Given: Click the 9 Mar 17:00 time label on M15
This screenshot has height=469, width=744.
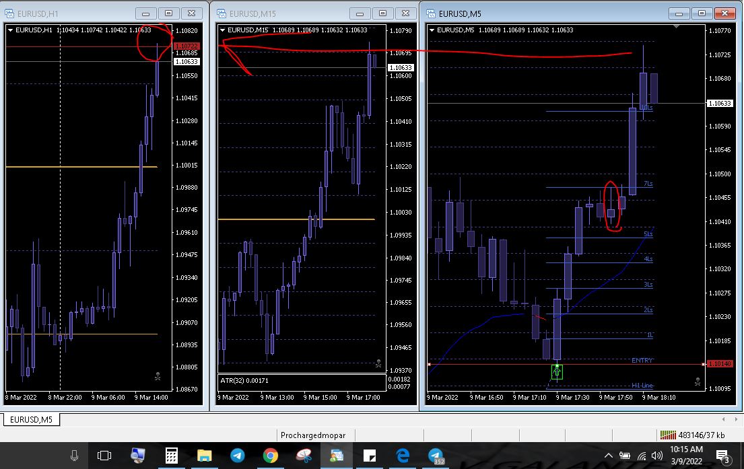Looking at the screenshot, I should point(363,398).
